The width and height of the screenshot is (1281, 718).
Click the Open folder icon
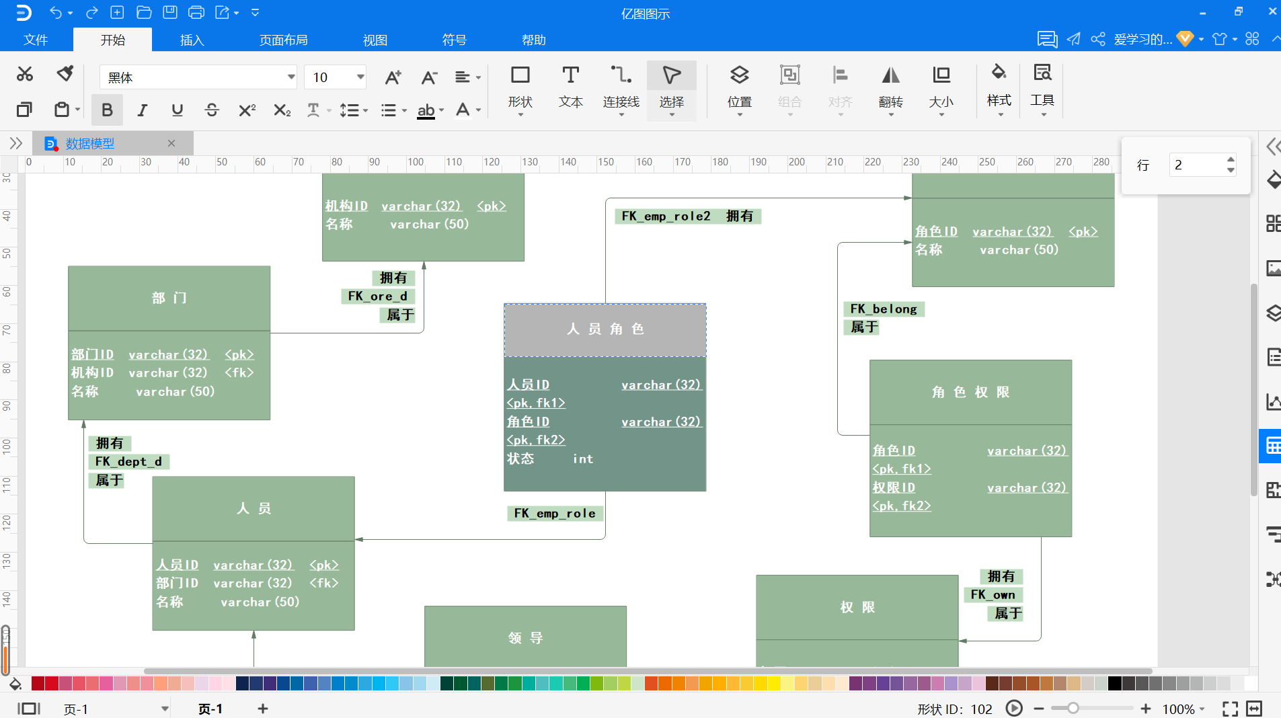(144, 12)
